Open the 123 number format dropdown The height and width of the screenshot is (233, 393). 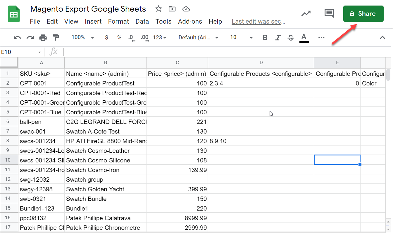pyautogui.click(x=160, y=37)
